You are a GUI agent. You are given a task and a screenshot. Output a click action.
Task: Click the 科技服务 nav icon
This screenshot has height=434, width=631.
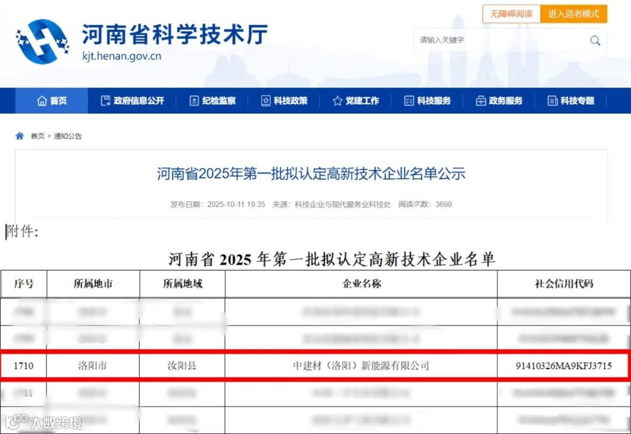pos(409,100)
